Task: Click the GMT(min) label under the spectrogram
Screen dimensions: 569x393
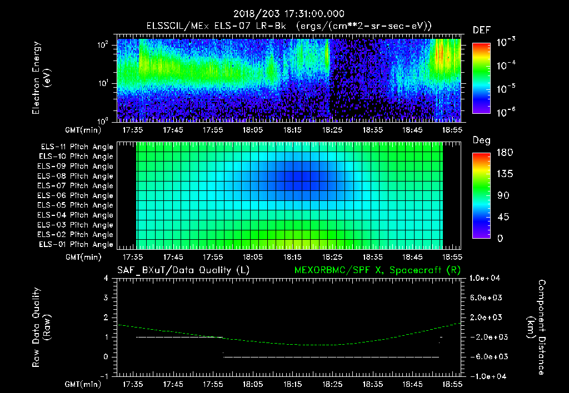Action: (83, 130)
